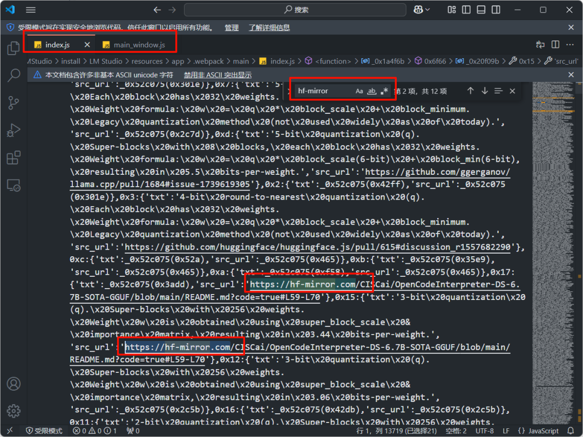Open the editor More Actions menu
583x437 pixels.
tap(570, 45)
